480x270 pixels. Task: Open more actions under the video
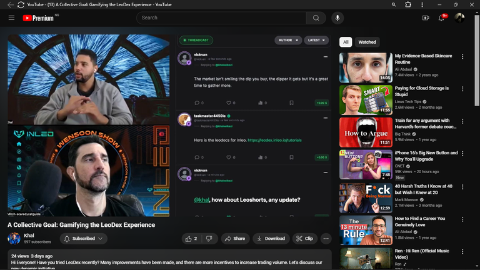click(326, 239)
